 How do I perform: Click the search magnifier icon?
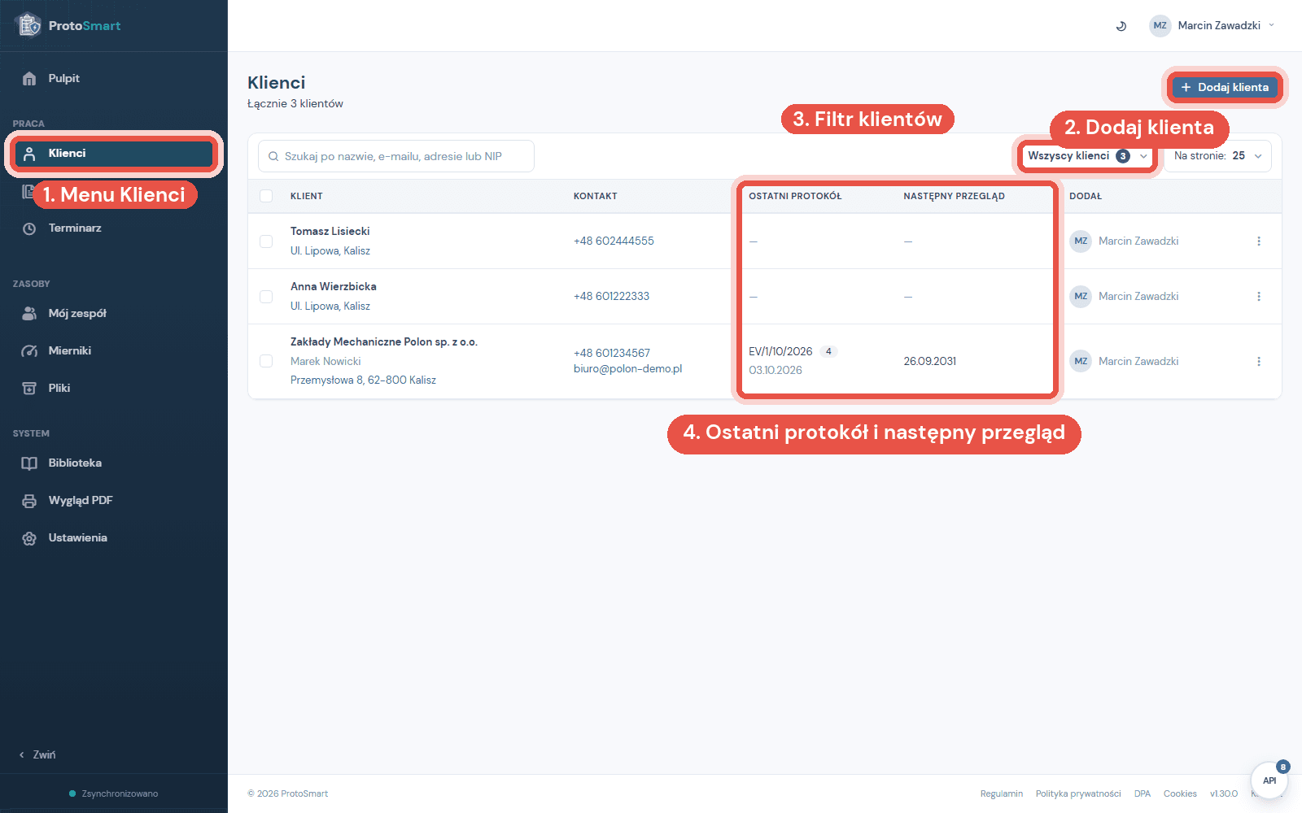click(x=273, y=157)
